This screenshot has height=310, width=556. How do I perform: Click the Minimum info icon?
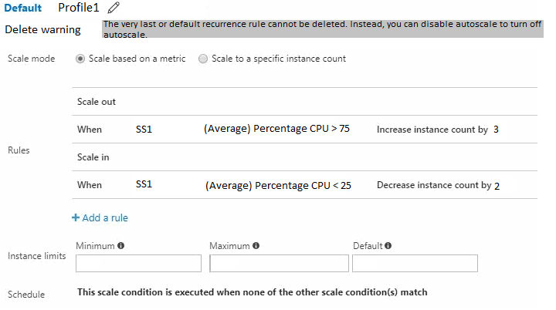click(121, 245)
